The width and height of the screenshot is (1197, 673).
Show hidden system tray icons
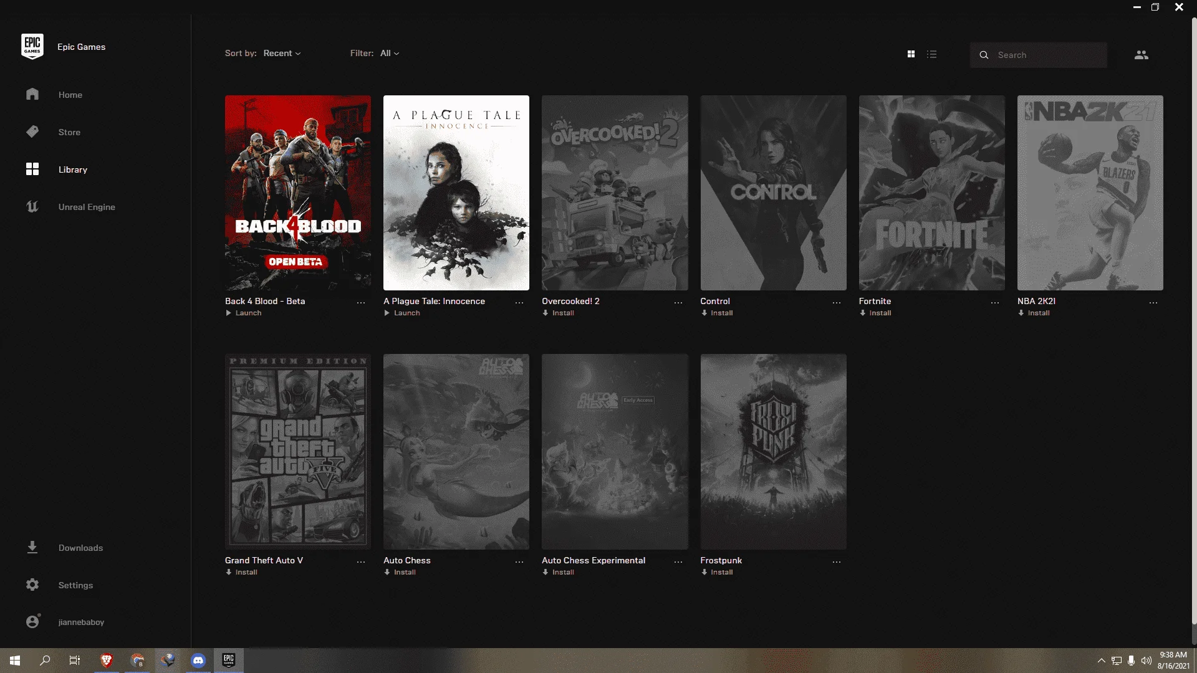click(x=1101, y=661)
